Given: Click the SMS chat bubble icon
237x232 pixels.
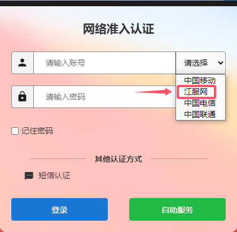Looking at the screenshot, I should click(x=29, y=176).
